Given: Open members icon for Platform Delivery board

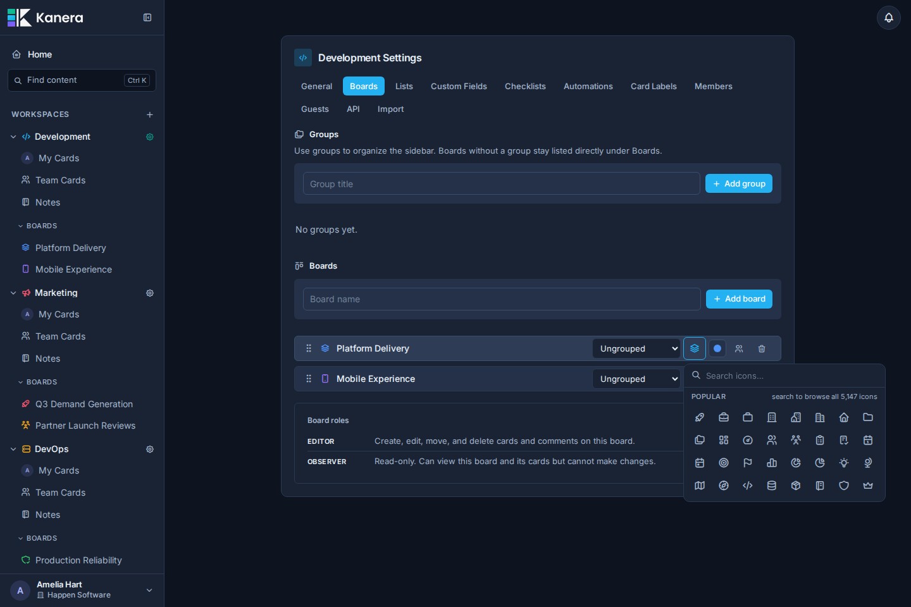Looking at the screenshot, I should pos(739,348).
